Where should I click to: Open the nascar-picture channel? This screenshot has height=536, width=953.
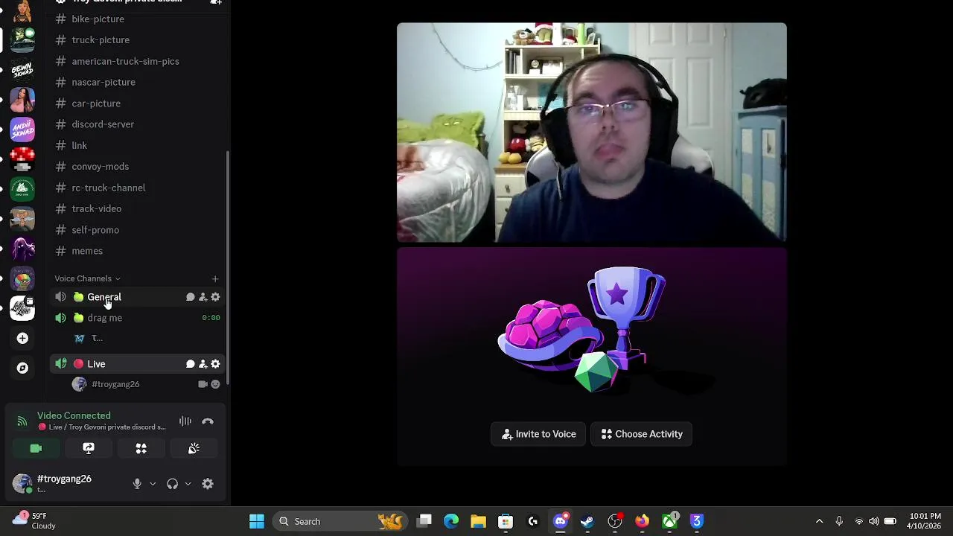(103, 82)
